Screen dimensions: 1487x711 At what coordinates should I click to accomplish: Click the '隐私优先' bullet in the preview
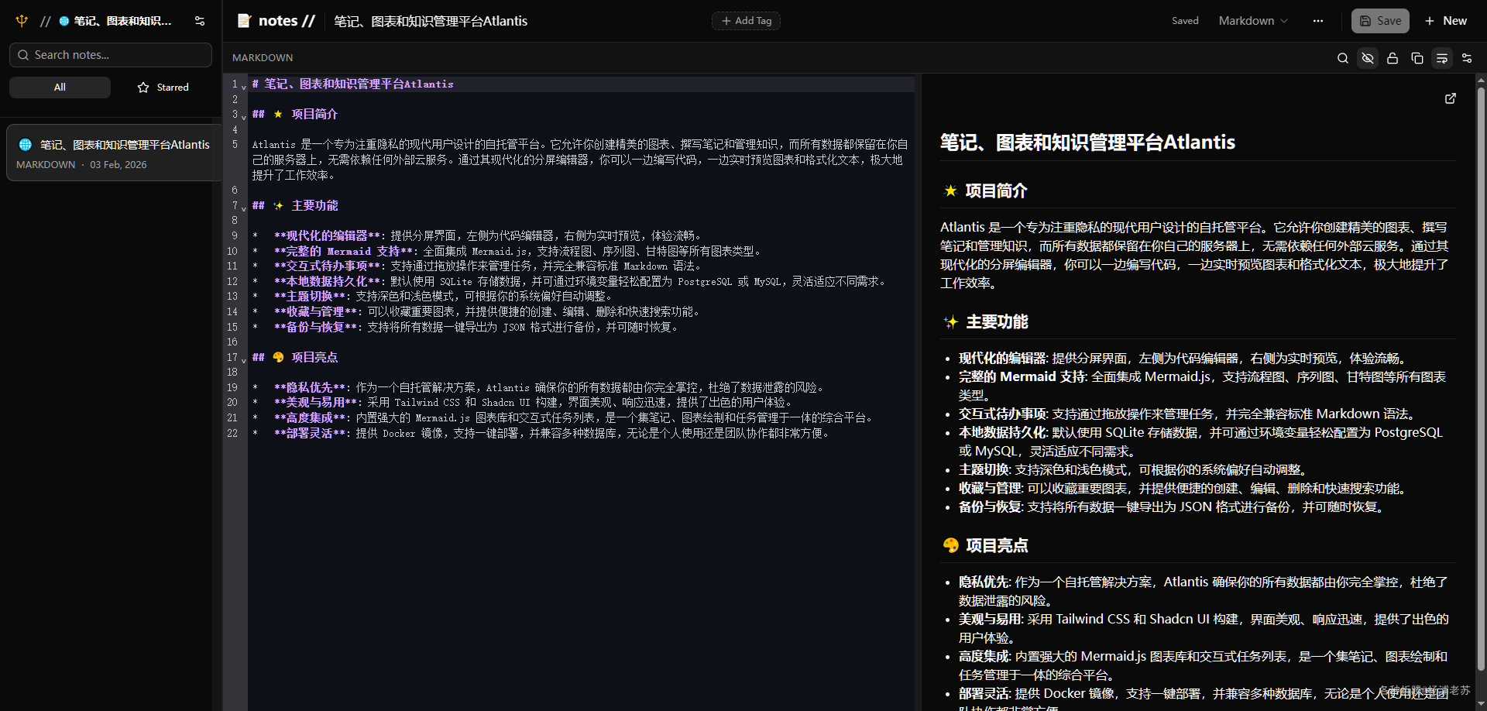click(x=1204, y=592)
